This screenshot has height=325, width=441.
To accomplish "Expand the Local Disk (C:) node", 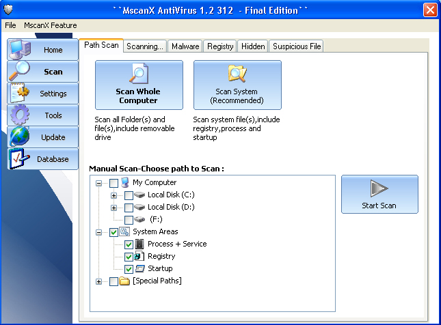I will coord(113,195).
